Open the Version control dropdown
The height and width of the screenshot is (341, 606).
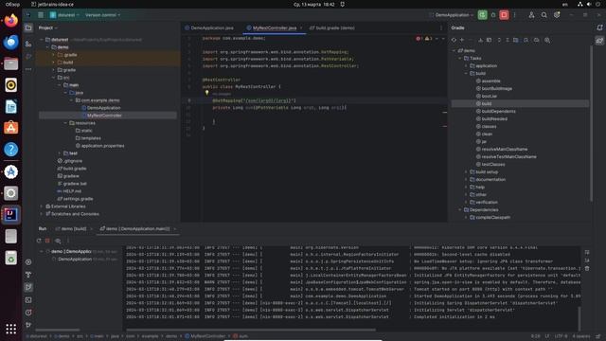103,15
